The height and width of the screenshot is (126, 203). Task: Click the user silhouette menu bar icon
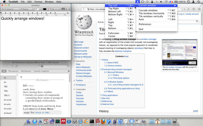click(x=193, y=2)
